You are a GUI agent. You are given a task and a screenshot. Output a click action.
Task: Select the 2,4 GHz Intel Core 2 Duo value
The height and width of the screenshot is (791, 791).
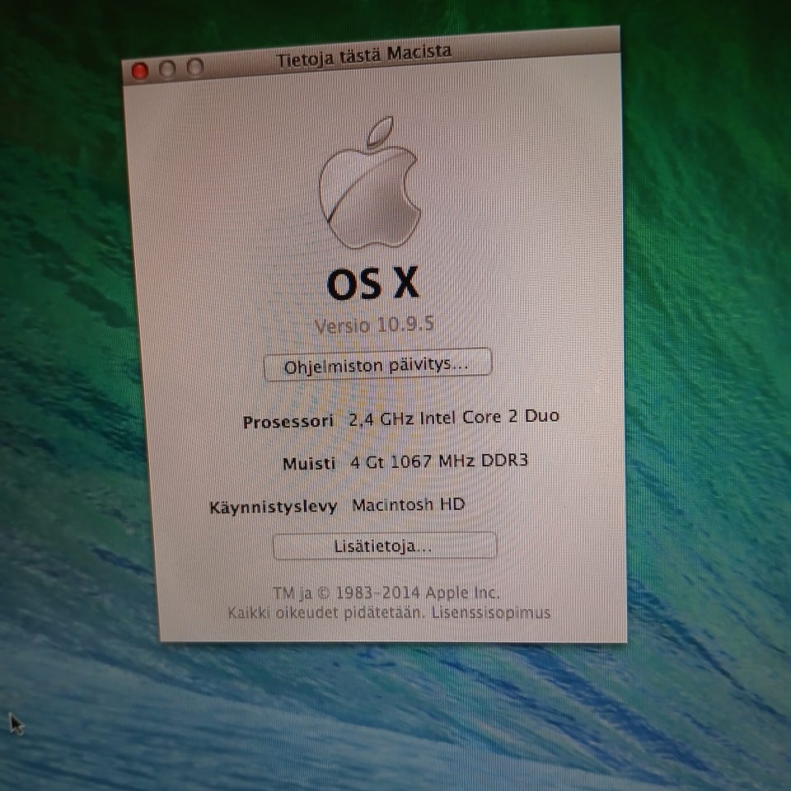[x=454, y=417]
